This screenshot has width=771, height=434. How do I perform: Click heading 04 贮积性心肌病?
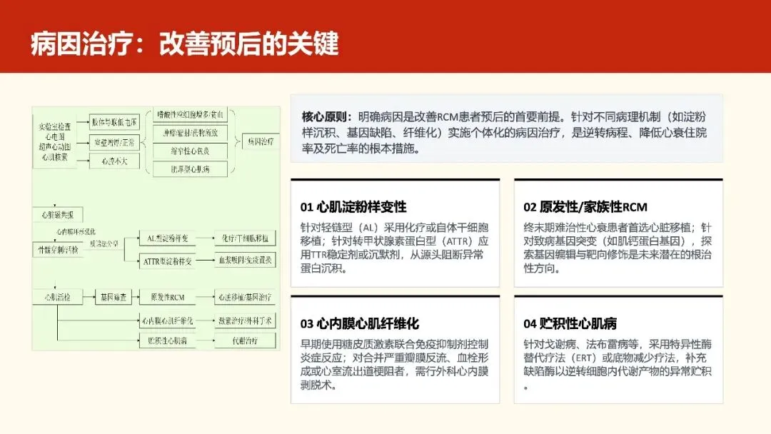pyautogui.click(x=570, y=323)
